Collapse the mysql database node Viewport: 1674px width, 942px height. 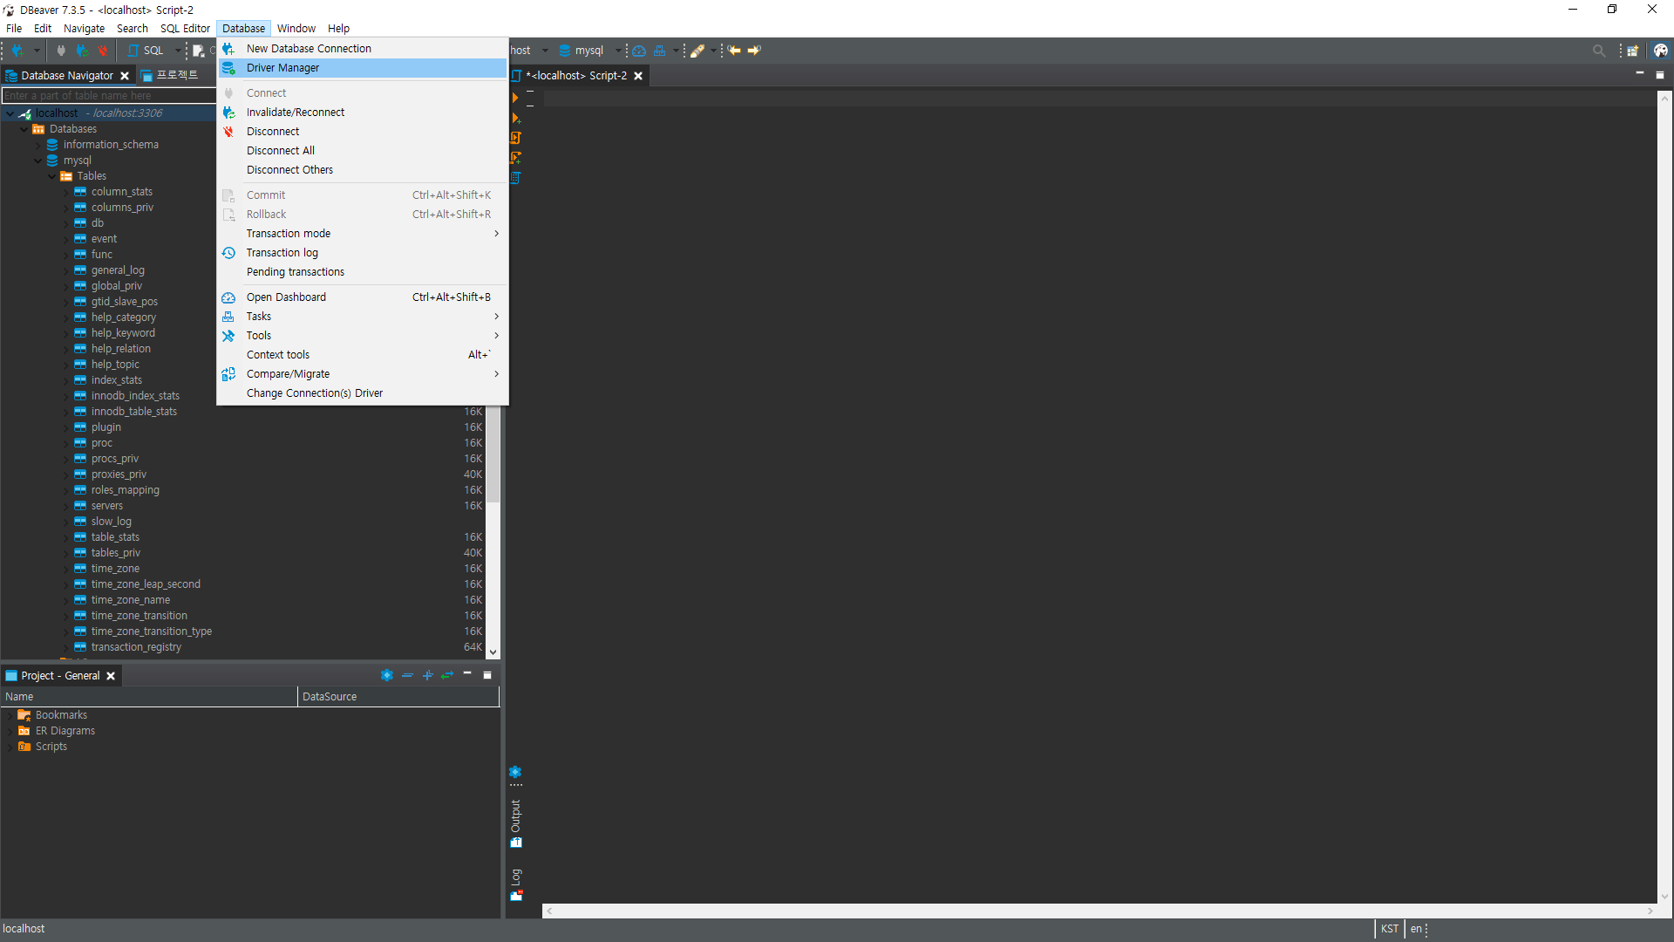(x=38, y=160)
